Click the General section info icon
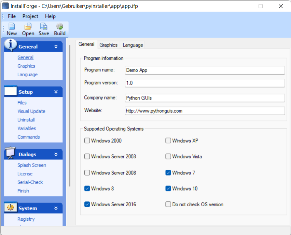 (x=11, y=45)
